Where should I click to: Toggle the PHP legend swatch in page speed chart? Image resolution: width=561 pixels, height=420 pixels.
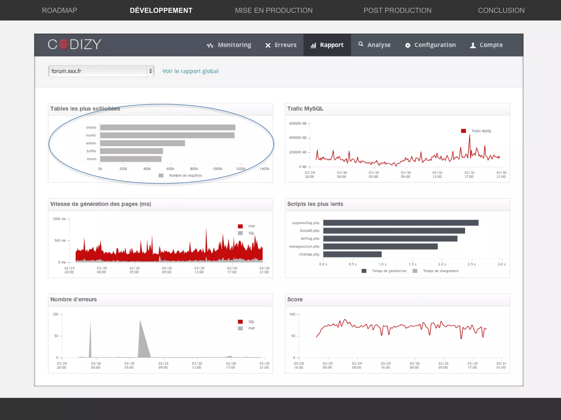[240, 226]
